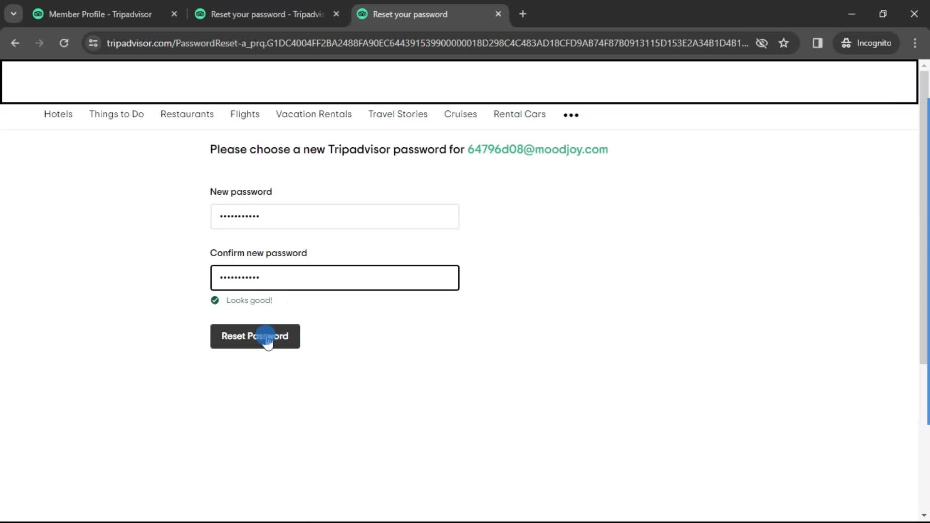Image resolution: width=930 pixels, height=523 pixels.
Task: Click the reload page icon
Action: coord(64,43)
